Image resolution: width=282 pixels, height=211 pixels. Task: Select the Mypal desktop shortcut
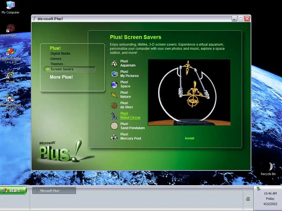10,77
